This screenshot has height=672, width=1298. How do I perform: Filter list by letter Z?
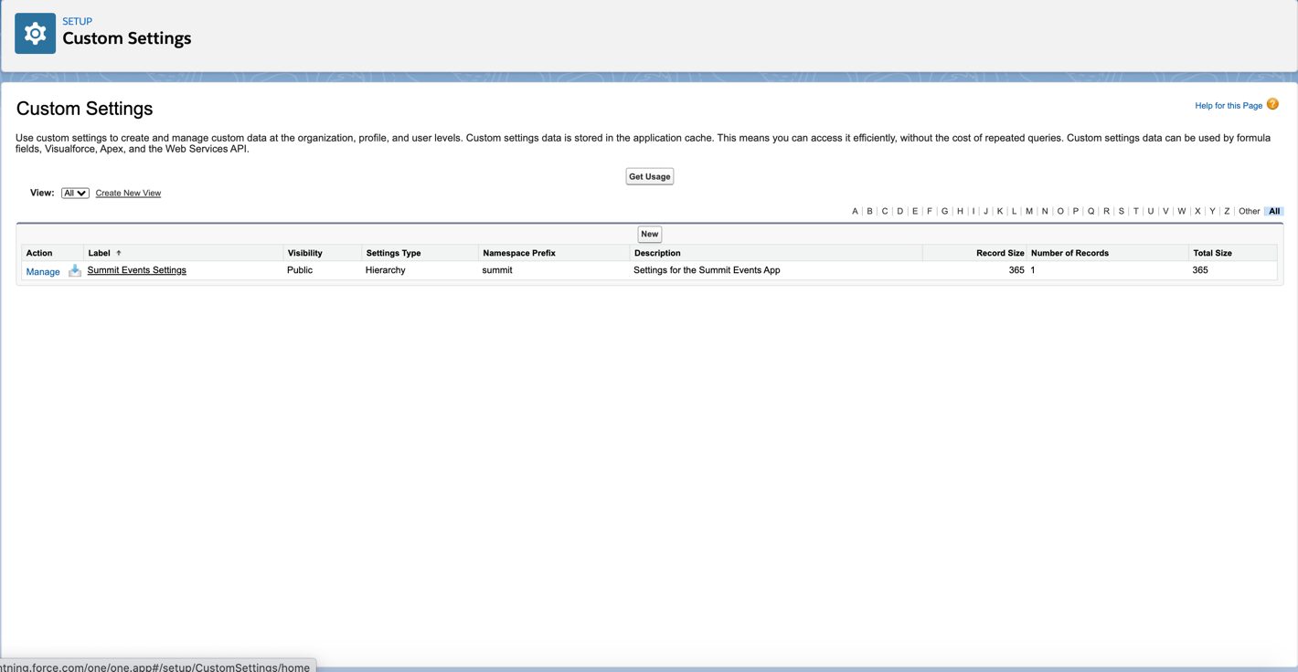click(1227, 211)
